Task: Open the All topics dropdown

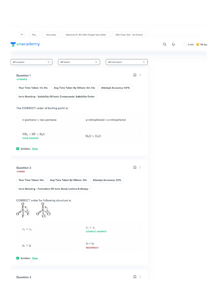Action: pyautogui.click(x=79, y=62)
